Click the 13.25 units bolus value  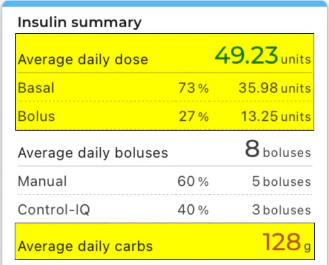276,117
